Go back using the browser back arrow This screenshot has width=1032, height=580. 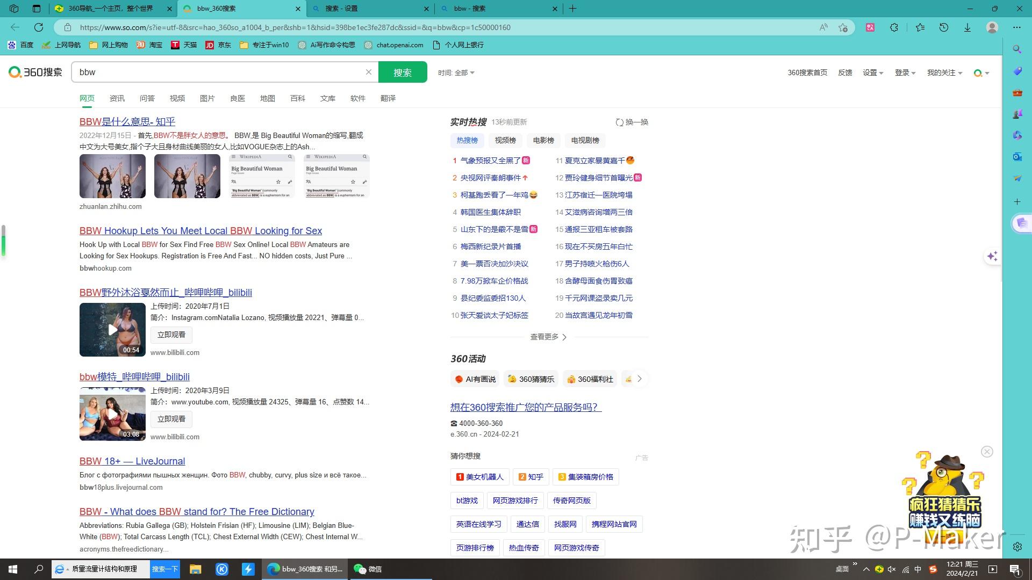pyautogui.click(x=15, y=27)
